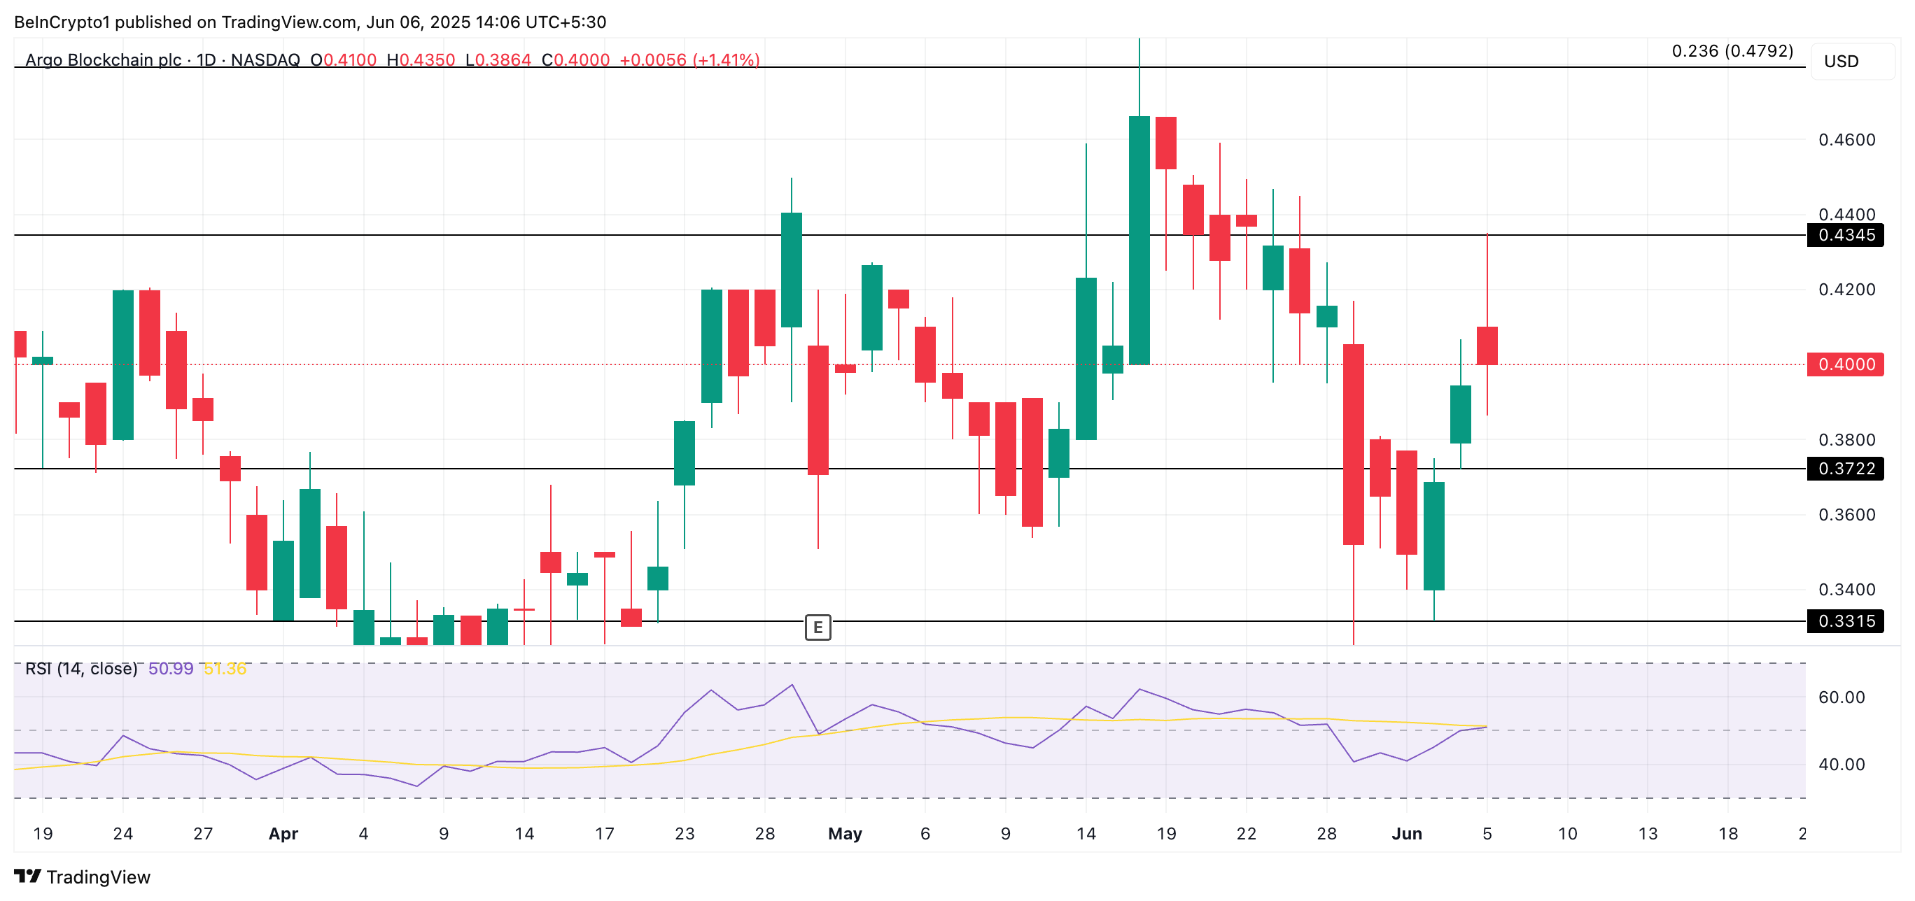Click the RSI (14, close) indicator legend
The width and height of the screenshot is (1915, 901).
coord(81,669)
